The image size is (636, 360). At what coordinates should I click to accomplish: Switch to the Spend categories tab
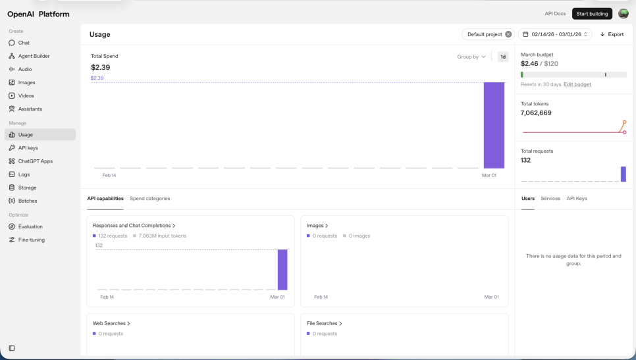click(149, 199)
